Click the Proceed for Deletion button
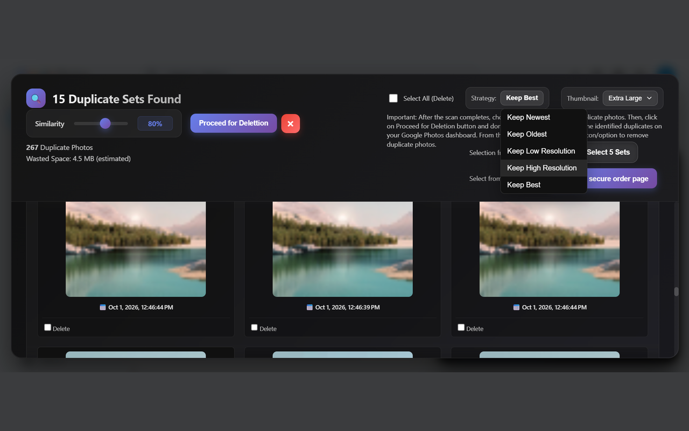 click(234, 123)
